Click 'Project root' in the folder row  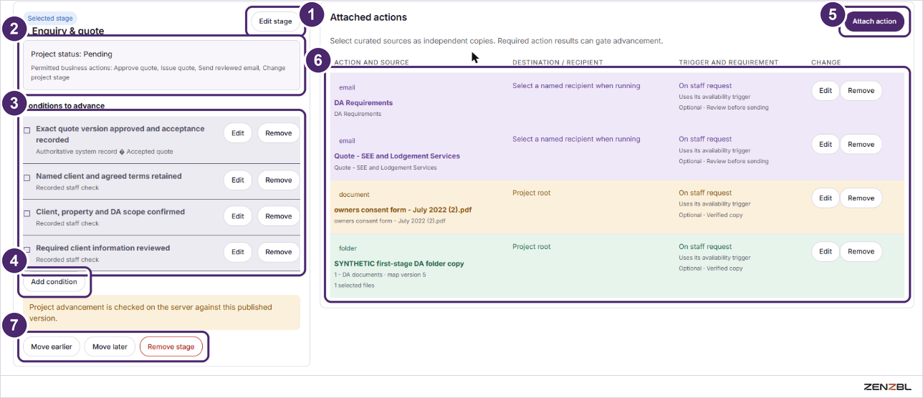(x=531, y=247)
